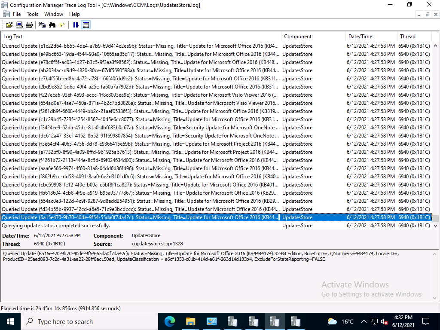The width and height of the screenshot is (440, 330).
Task: Click the Component column header
Action: pos(313,37)
